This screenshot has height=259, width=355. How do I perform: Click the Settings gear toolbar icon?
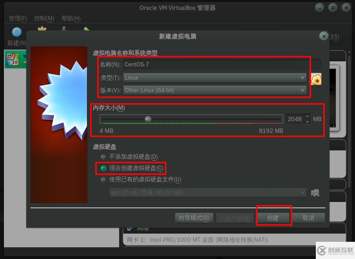pyautogui.click(x=42, y=29)
